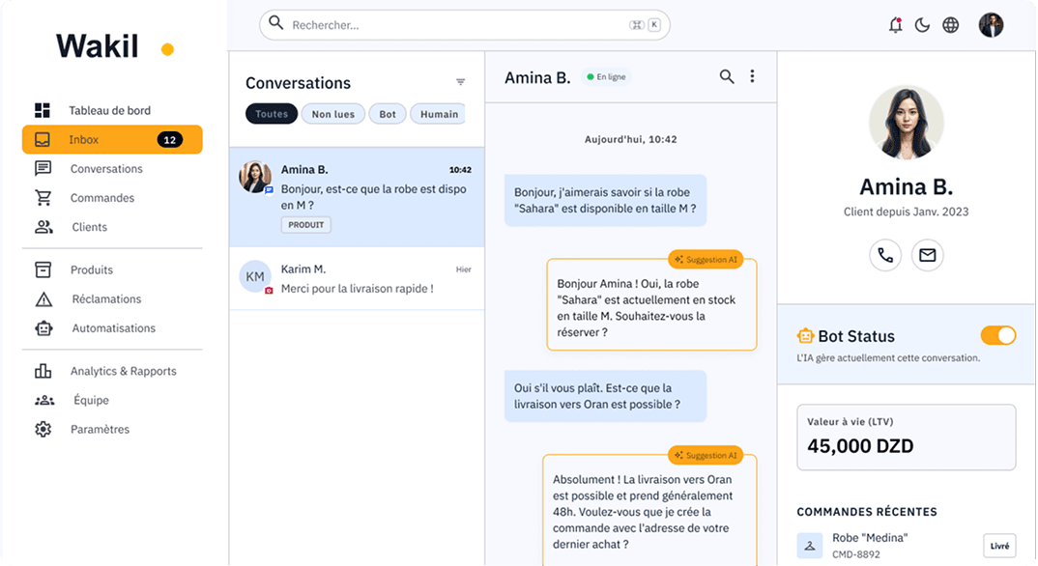1038x566 pixels.
Task: Use suggestion 'Bonjour Amina ! Oui, la robe'
Action: pyautogui.click(x=651, y=305)
